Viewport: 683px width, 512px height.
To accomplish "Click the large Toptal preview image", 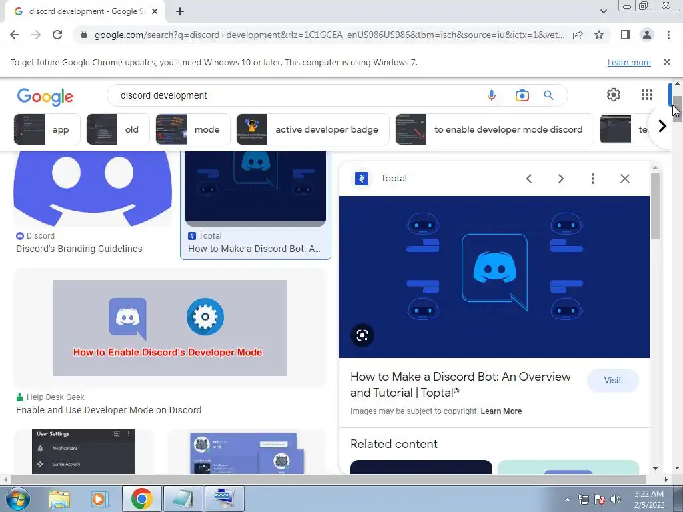I will pyautogui.click(x=494, y=277).
